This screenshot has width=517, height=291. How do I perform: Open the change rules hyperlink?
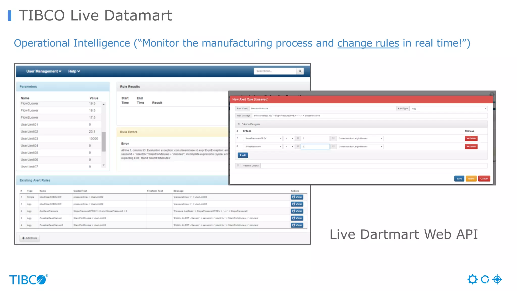[368, 43]
